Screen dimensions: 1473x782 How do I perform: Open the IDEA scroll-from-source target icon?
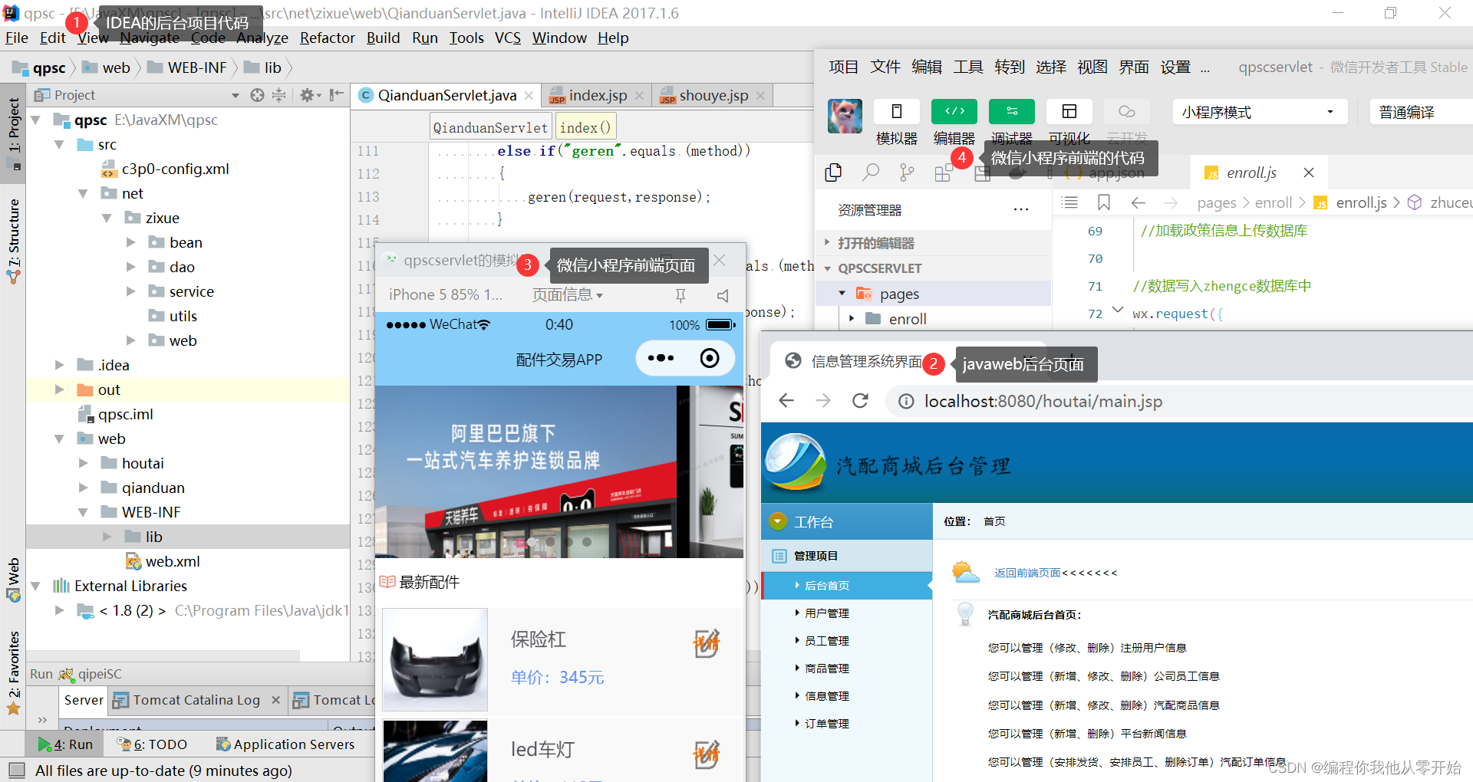(x=257, y=95)
